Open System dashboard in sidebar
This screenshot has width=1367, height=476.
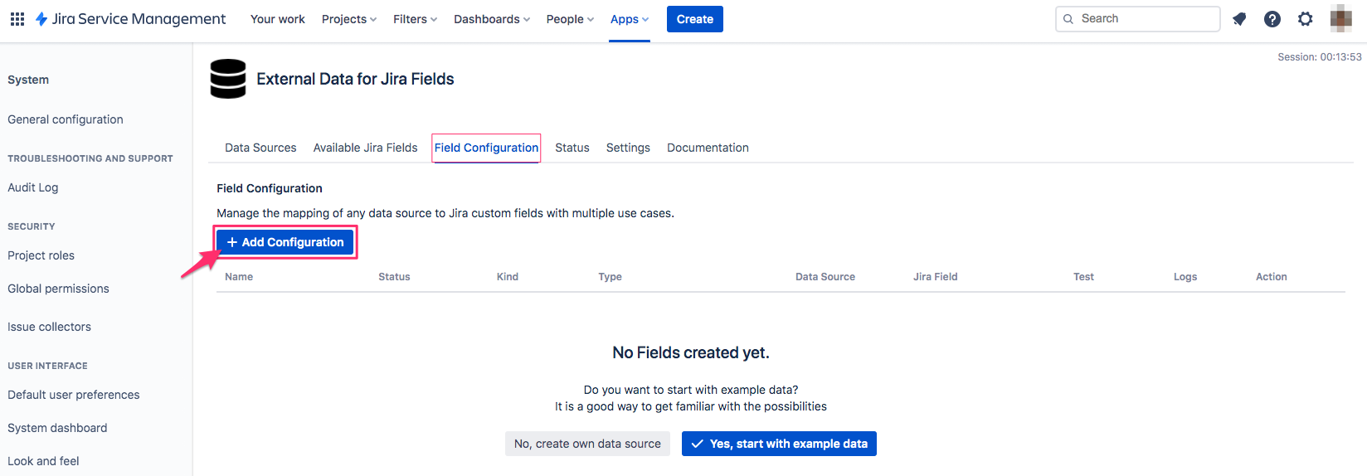(57, 428)
